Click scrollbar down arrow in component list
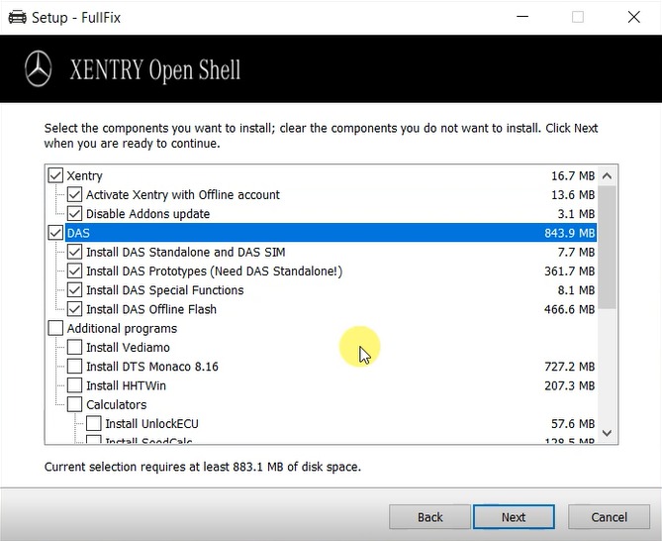 (608, 433)
